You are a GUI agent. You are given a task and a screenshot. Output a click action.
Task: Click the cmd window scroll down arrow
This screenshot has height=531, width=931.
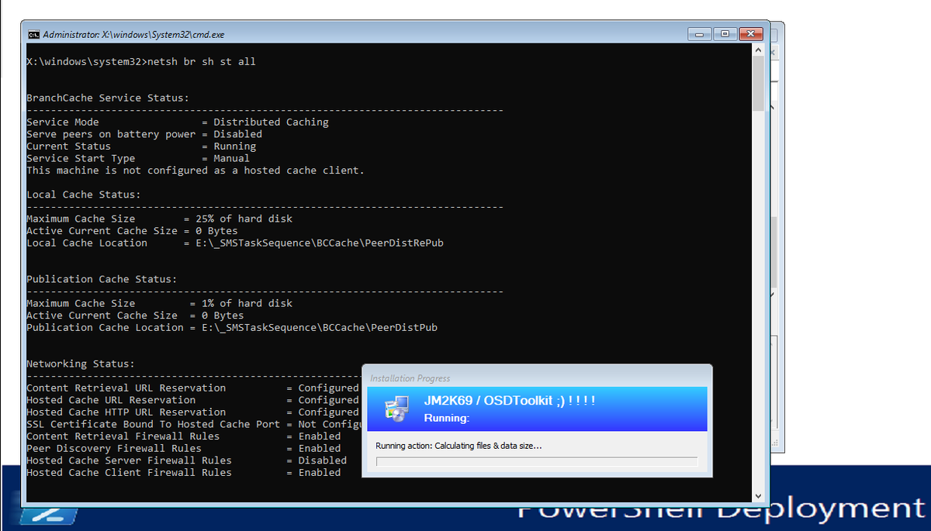759,495
